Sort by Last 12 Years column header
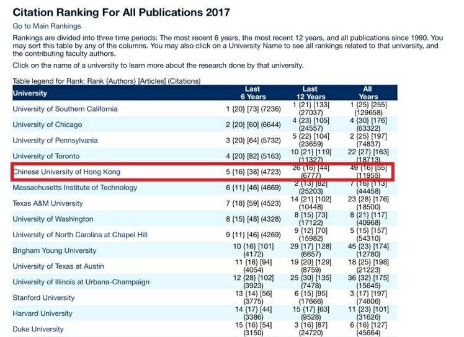The image size is (464, 337). click(310, 93)
